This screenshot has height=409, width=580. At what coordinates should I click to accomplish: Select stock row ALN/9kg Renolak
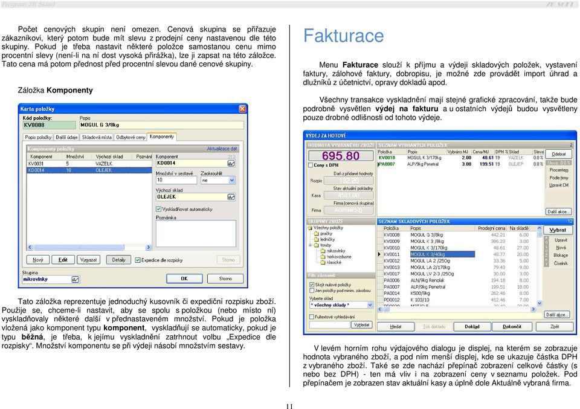[459, 280]
